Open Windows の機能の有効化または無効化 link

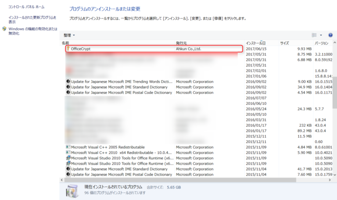tap(33, 31)
